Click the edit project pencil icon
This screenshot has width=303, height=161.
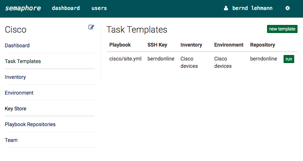[91, 27]
